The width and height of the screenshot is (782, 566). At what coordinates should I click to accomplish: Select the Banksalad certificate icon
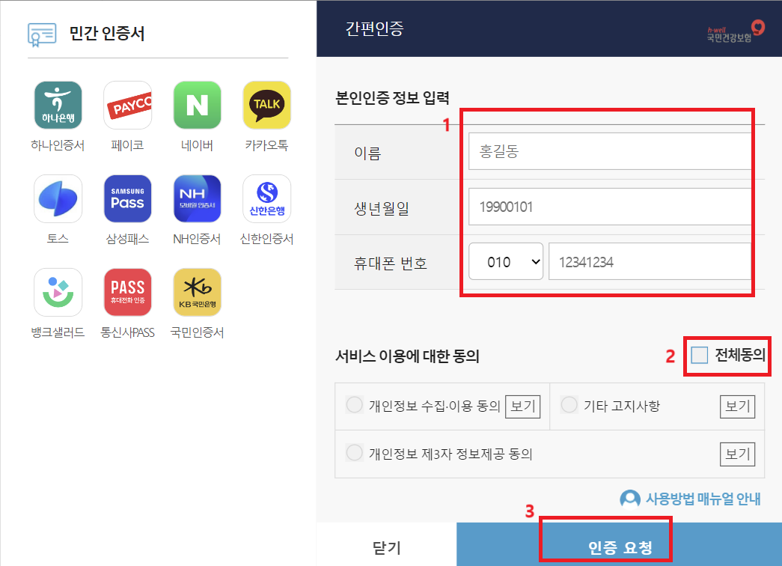tap(58, 292)
